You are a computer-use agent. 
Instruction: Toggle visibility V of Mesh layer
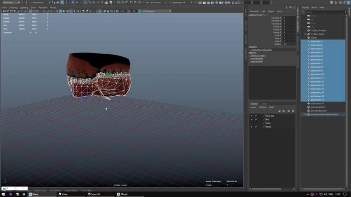point(252,126)
